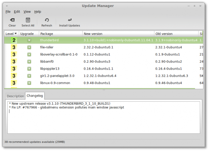The width and height of the screenshot is (209, 151).
Task: Switch to the Description tab
Action: pos(15,96)
